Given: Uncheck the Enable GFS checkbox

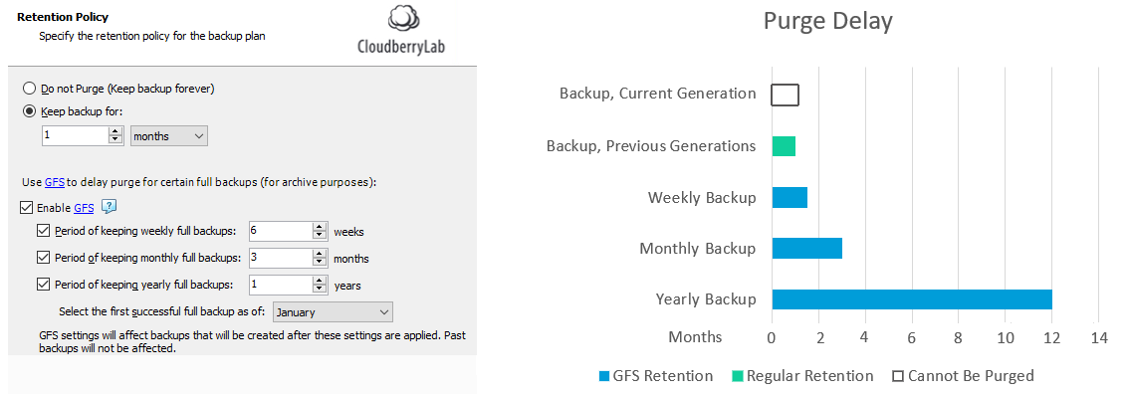Looking at the screenshot, I should click(x=27, y=208).
